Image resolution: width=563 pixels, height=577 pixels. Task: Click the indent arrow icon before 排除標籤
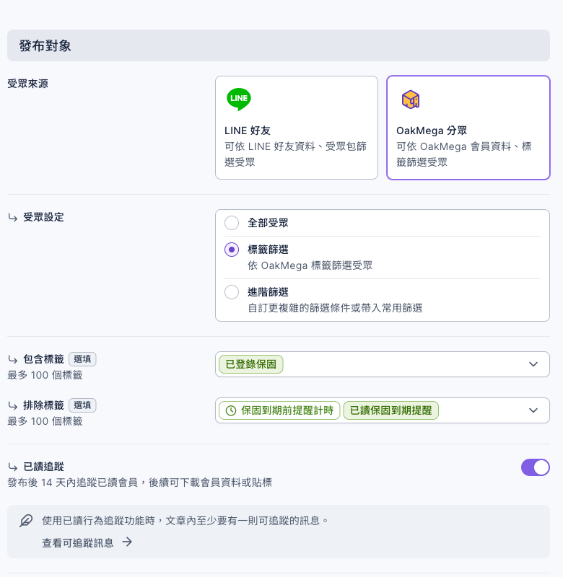[x=13, y=405]
